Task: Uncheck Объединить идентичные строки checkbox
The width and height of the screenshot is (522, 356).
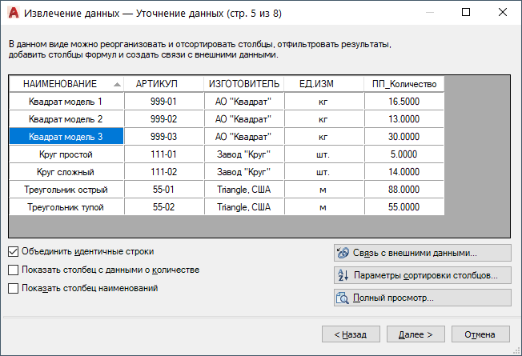Action: tap(14, 252)
